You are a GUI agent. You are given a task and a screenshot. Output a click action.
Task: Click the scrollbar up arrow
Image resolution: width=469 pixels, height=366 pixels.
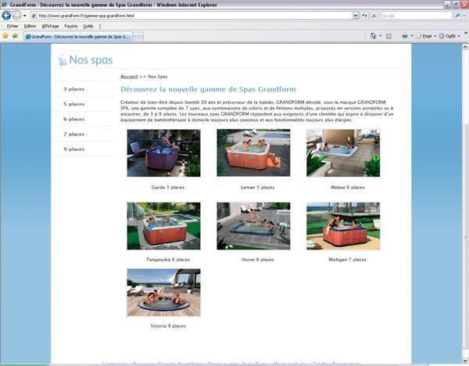click(465, 47)
